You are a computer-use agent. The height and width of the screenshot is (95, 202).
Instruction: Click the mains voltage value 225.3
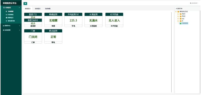point(73,20)
